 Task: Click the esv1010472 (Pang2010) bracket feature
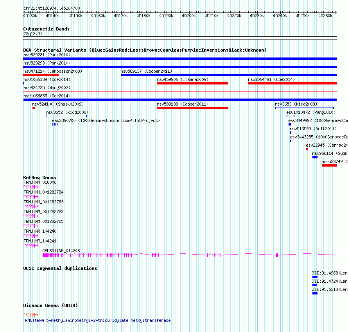[291, 116]
